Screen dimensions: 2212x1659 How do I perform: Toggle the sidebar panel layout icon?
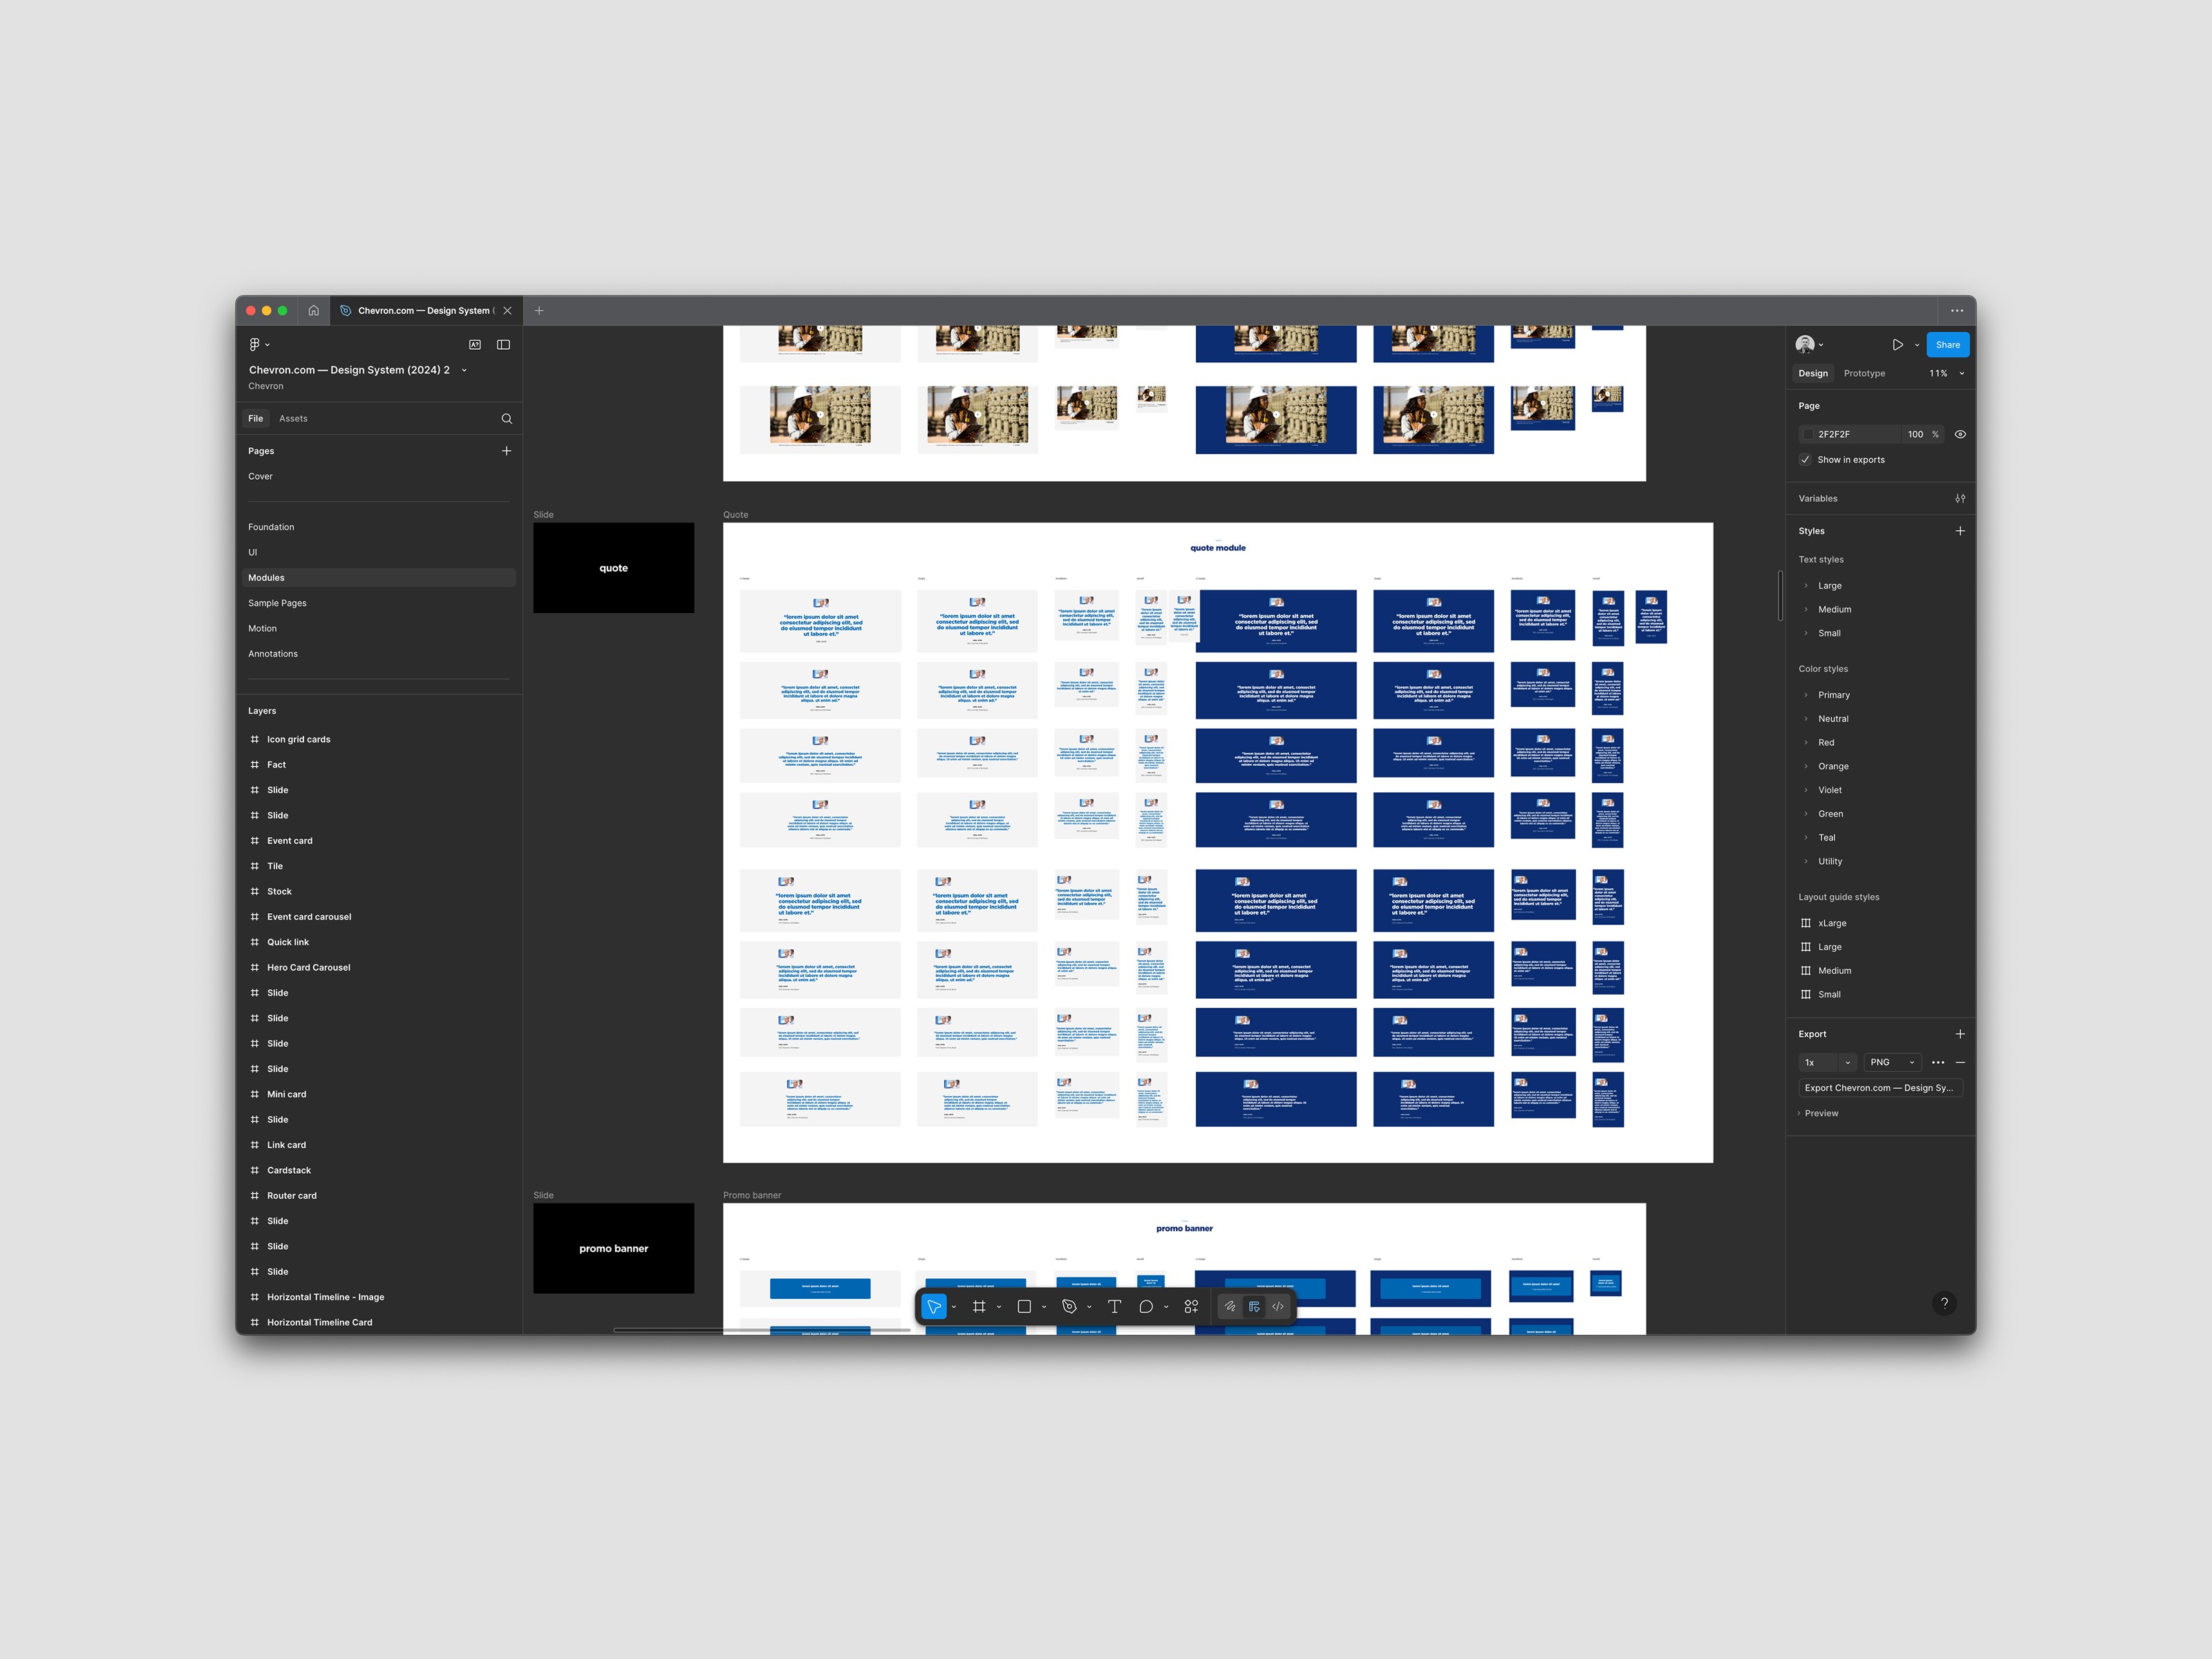[503, 344]
